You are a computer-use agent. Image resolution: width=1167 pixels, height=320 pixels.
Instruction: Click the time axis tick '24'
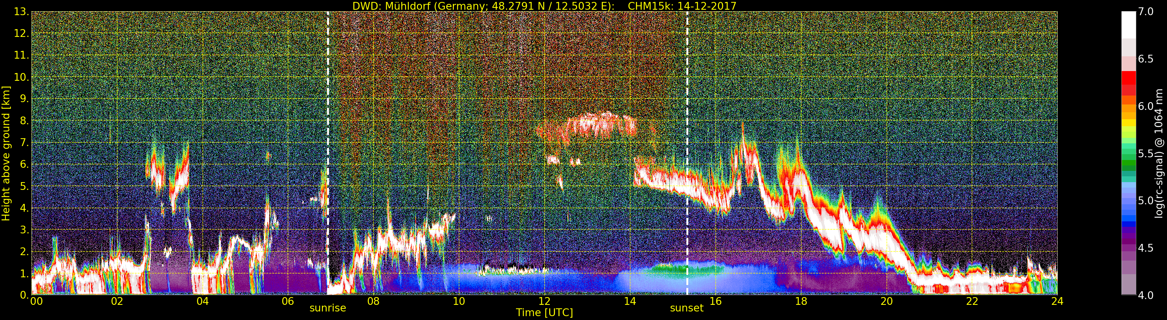click(x=1057, y=301)
